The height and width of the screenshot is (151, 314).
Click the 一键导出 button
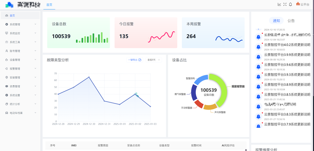coord(135,60)
